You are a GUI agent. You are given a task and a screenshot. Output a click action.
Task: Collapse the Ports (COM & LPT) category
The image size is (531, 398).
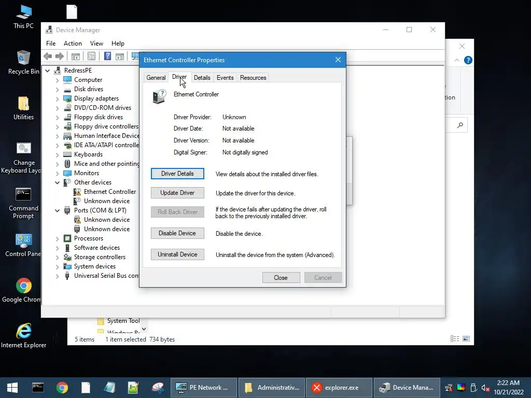click(x=57, y=210)
